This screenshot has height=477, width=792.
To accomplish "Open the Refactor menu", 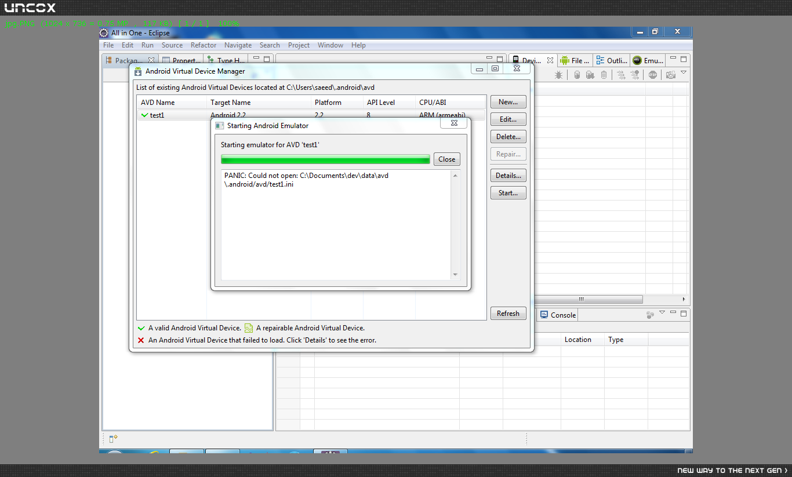I will 204,45.
